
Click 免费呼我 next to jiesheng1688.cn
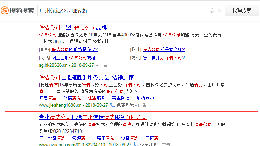tap(125, 105)
